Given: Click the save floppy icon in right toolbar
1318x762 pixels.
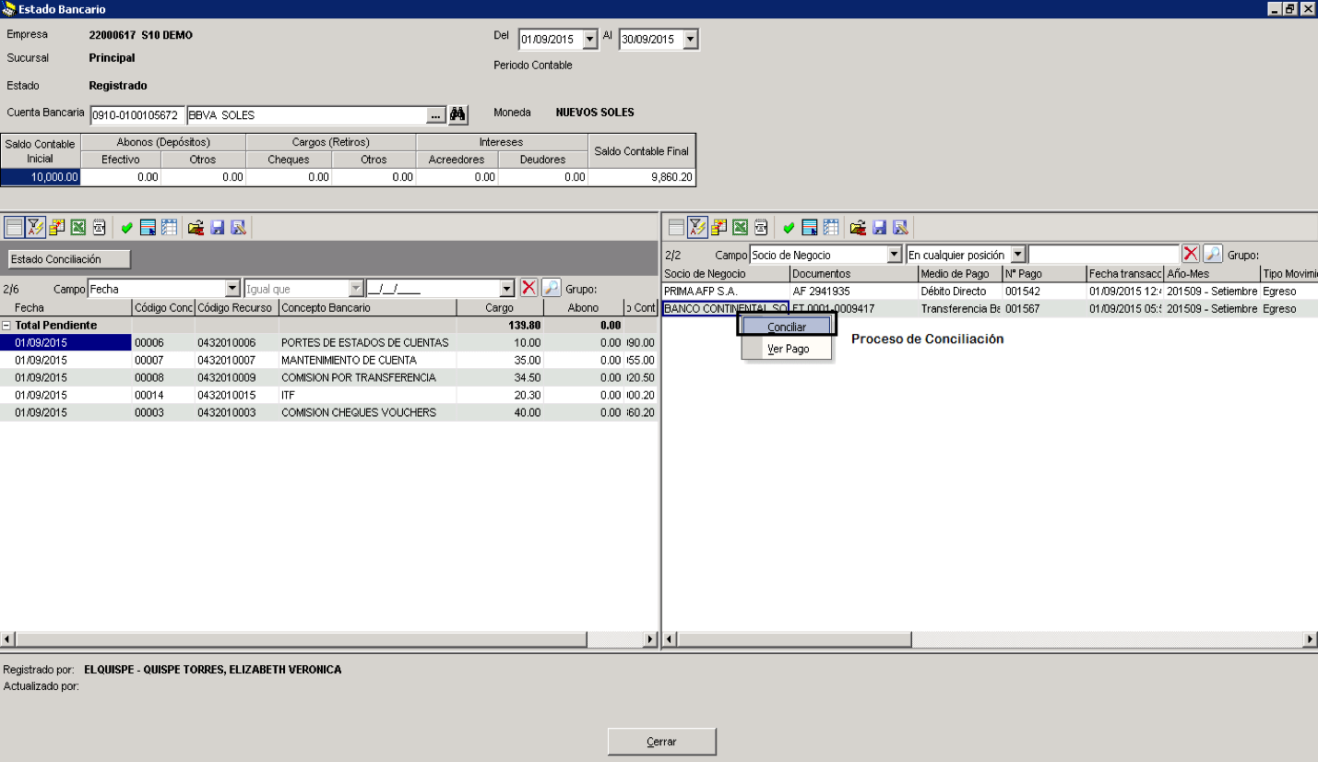Looking at the screenshot, I should 880,227.
